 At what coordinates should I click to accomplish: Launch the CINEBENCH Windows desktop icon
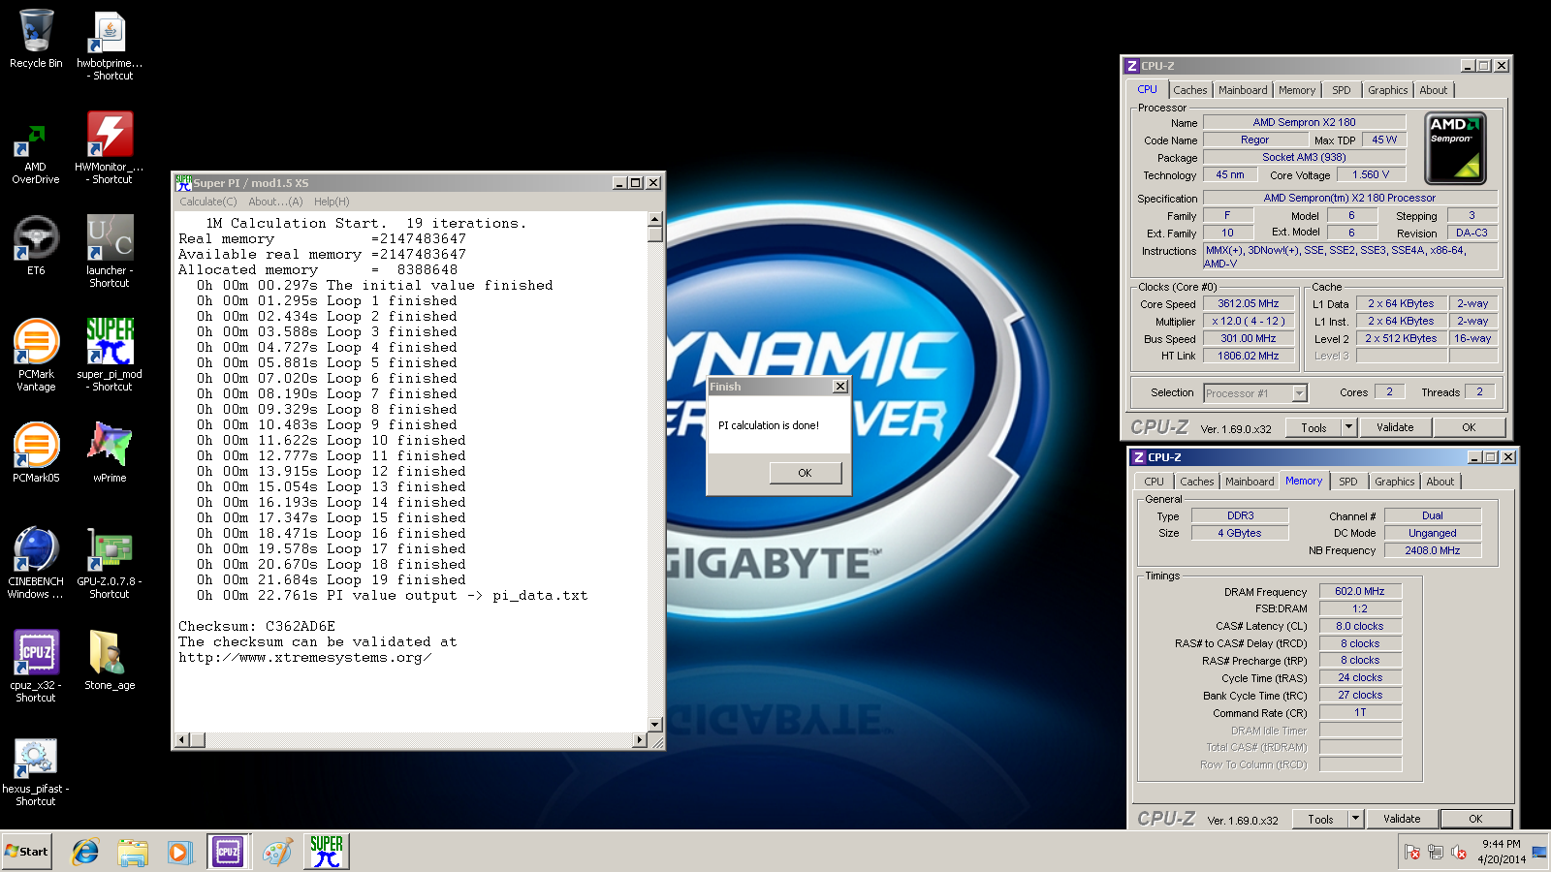36,562
